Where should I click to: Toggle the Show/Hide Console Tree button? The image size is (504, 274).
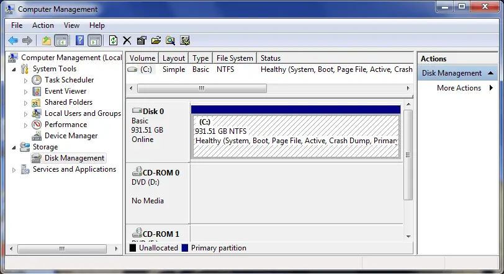61,40
